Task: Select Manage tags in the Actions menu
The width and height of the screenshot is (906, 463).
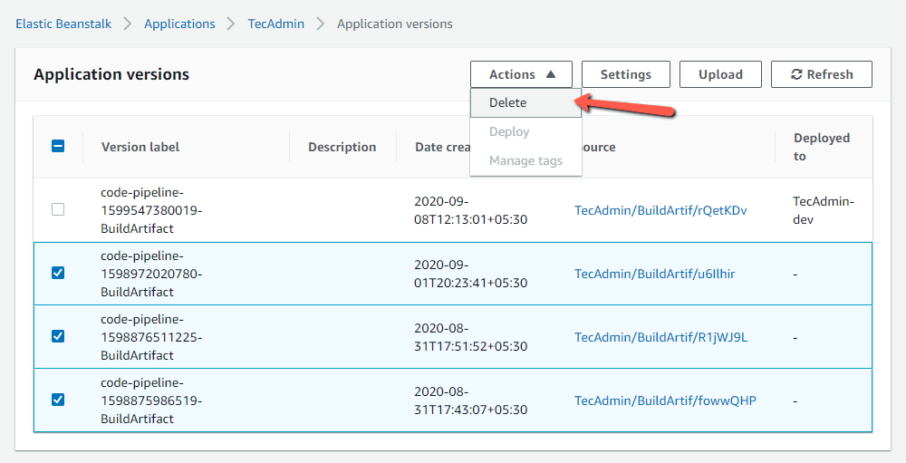Action: 525,160
